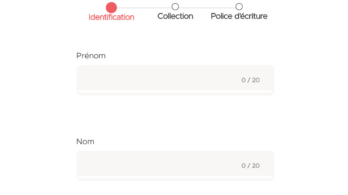348x195 pixels.
Task: Click empty space below the Nom field
Action: (x=175, y=188)
